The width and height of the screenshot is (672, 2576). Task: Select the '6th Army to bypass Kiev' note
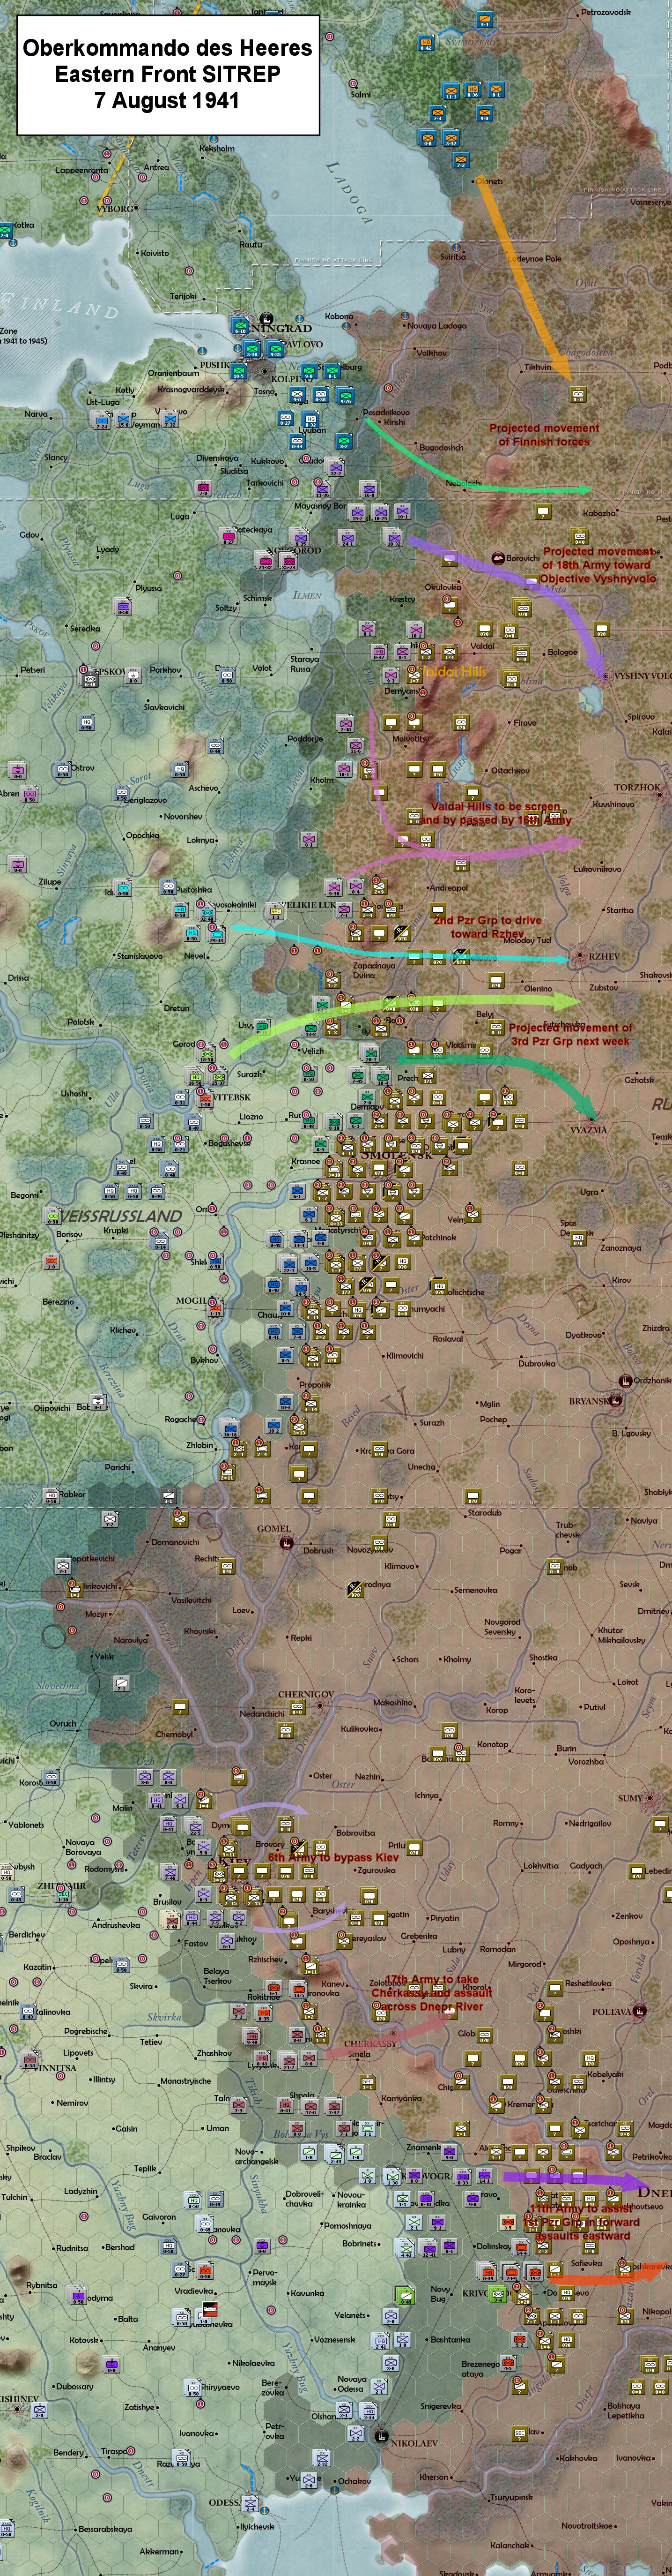333,1857
